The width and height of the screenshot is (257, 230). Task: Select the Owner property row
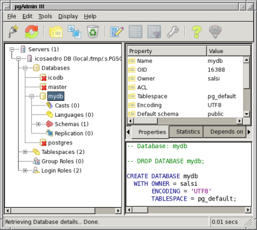[186, 78]
